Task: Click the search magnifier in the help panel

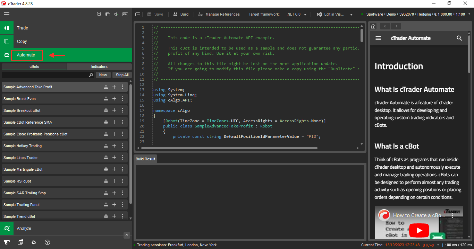Action: (459, 38)
